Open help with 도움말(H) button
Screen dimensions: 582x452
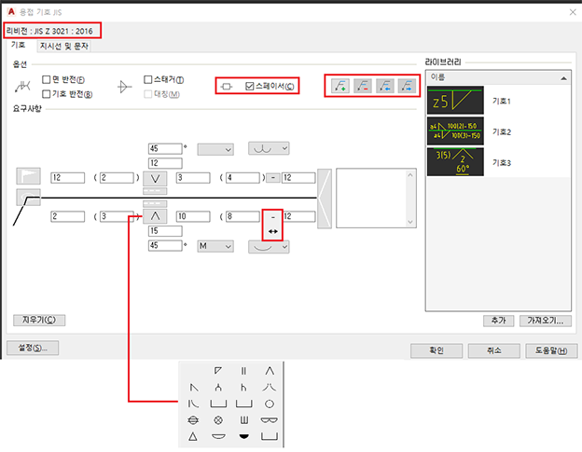551,350
